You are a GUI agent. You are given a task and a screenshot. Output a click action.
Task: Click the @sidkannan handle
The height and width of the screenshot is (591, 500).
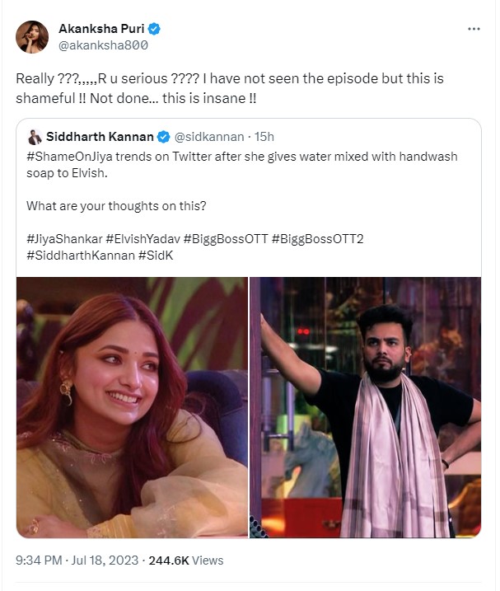pyautogui.click(x=209, y=137)
